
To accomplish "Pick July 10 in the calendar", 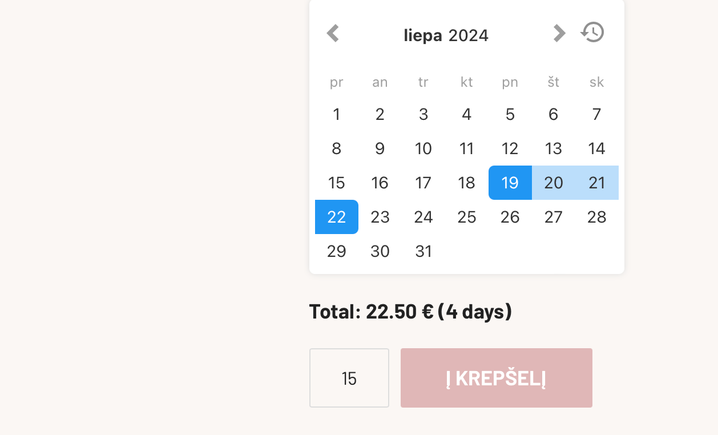I will point(423,148).
